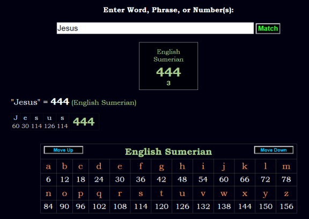Screen dimensions: 309x219
Task: Click the English Sumerian 444 result box
Action: tap(168, 66)
